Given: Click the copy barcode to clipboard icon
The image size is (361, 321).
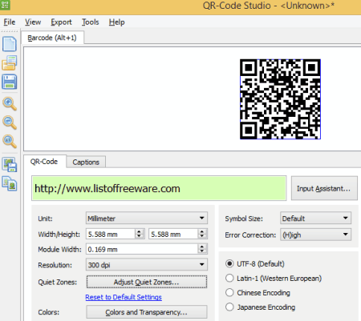Looking at the screenshot, I should (x=10, y=183).
